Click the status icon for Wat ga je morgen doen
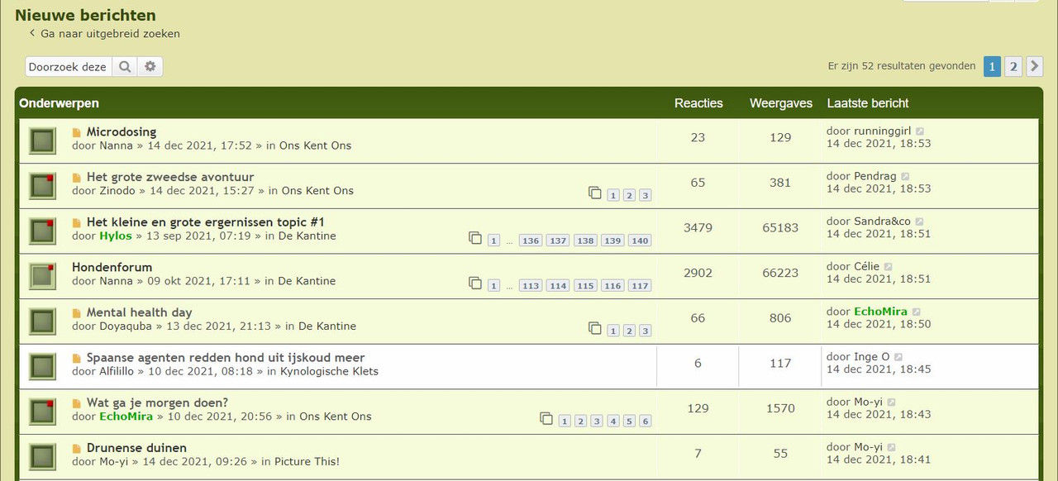The width and height of the screenshot is (1058, 481). [x=42, y=412]
